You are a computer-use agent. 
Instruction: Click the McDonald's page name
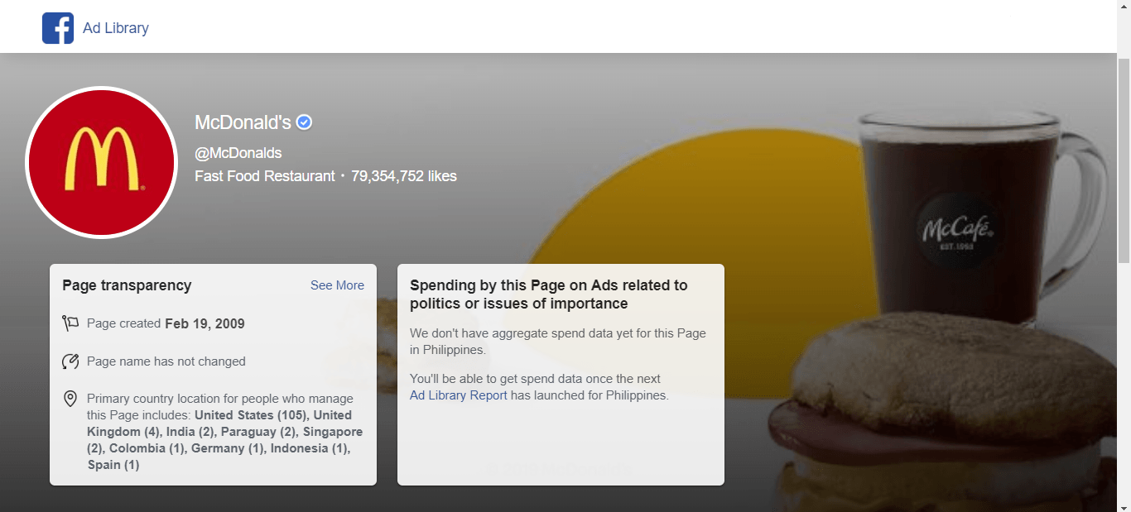(243, 122)
